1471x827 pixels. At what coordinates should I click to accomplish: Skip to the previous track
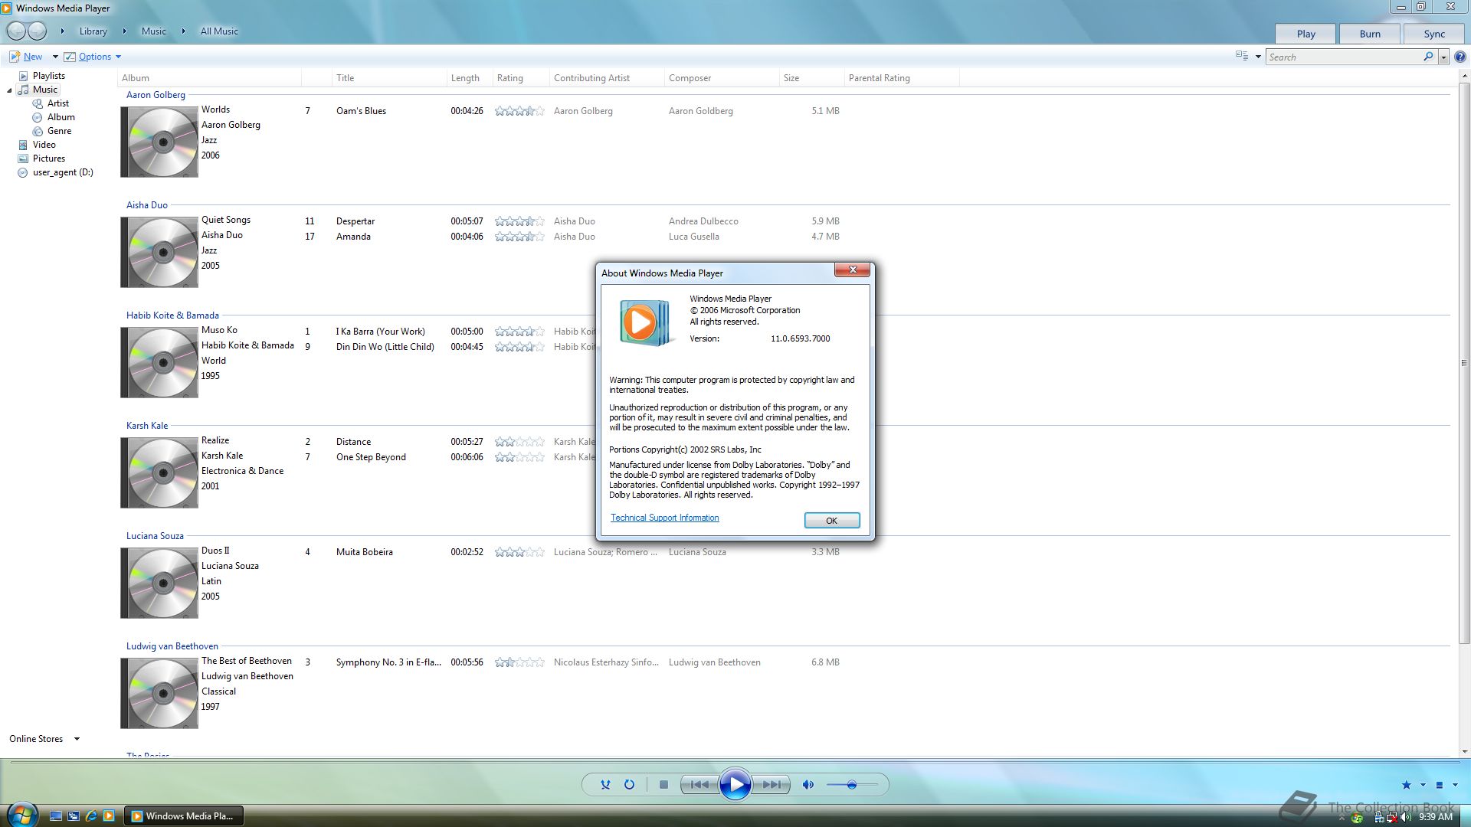click(699, 785)
